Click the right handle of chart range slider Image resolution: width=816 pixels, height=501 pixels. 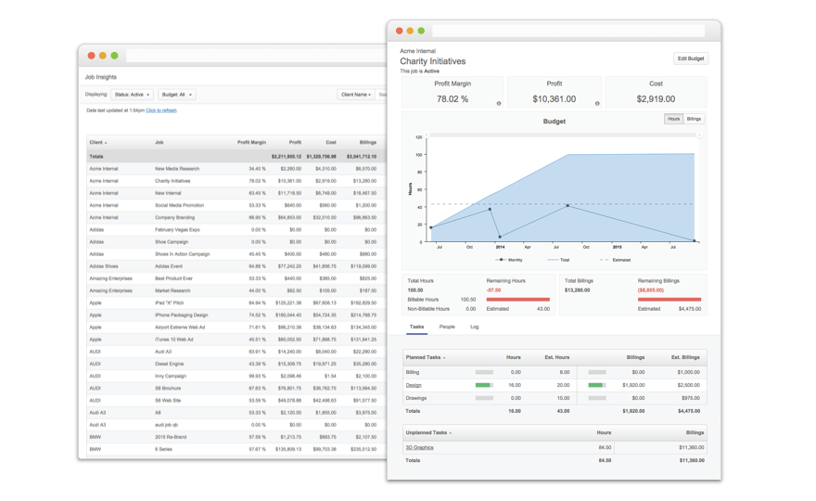[699, 135]
